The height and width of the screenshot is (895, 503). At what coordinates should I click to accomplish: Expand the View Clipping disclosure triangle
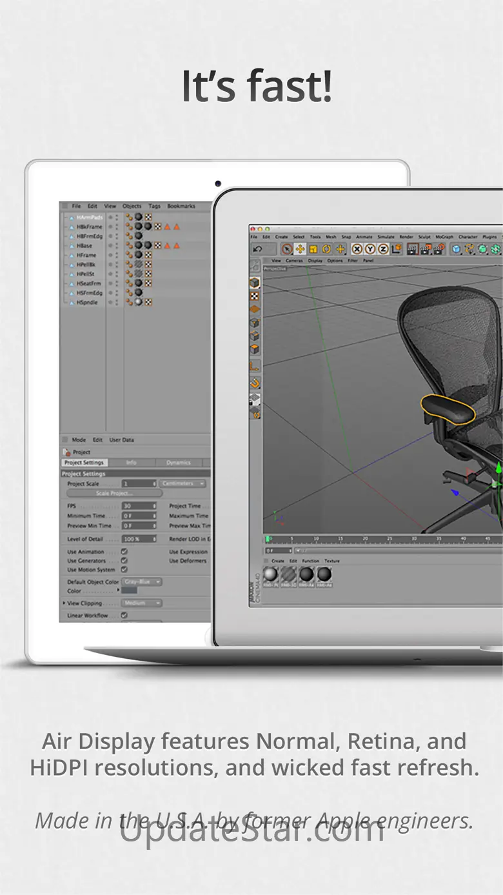[x=64, y=603]
